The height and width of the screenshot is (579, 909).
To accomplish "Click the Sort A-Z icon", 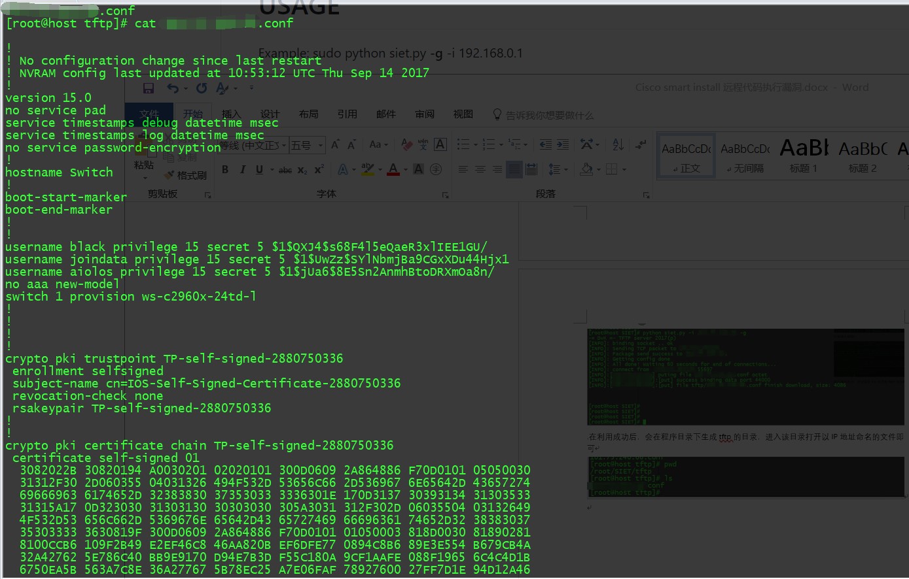I will click(x=618, y=144).
